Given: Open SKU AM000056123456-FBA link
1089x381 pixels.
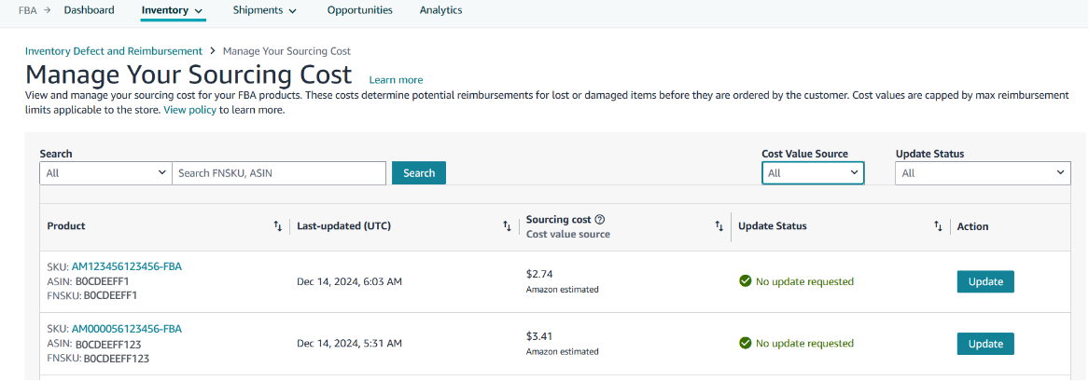Looking at the screenshot, I should click(x=126, y=329).
